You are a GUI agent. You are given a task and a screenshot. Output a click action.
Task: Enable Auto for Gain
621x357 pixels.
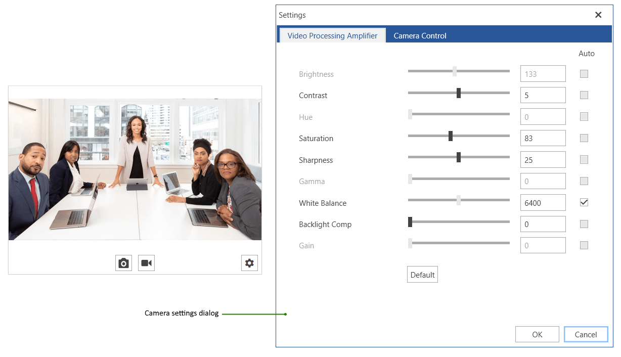(x=584, y=245)
